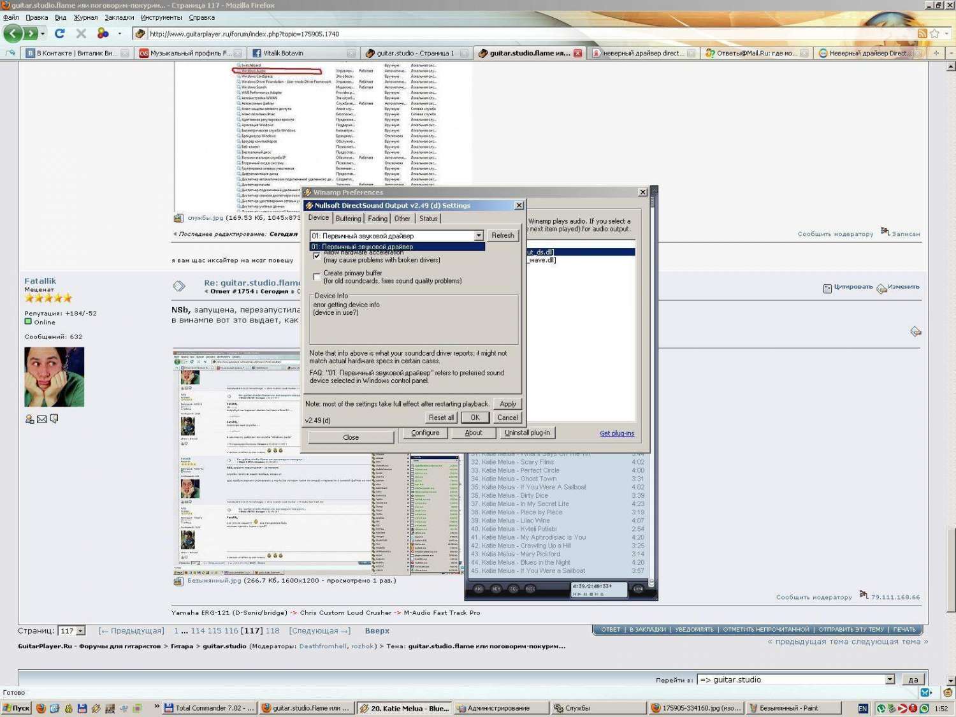Screen dimensions: 956x717
Task: Select the Status tab in DirectSound settings
Action: coord(428,219)
